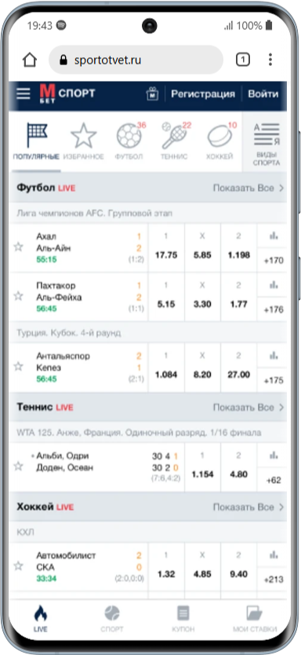
Task: Add Ахал – Аль-Айн to favorites with the star
Action: pos(18,247)
